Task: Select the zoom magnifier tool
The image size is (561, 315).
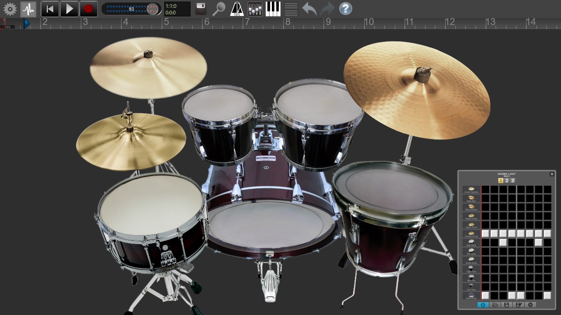Action: [x=219, y=8]
